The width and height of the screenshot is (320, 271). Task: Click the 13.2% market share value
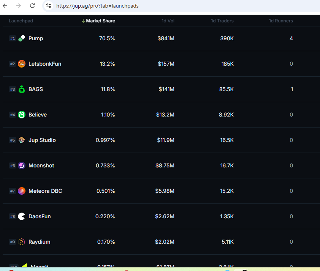tap(107, 64)
